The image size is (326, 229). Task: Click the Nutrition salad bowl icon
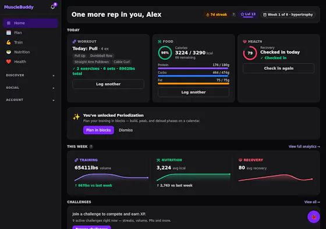tap(9, 52)
